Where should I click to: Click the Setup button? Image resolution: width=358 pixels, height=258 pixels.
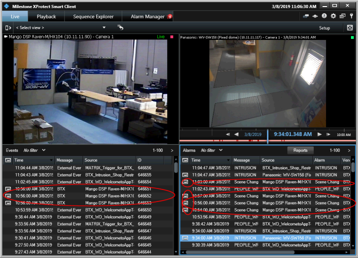[x=324, y=28]
